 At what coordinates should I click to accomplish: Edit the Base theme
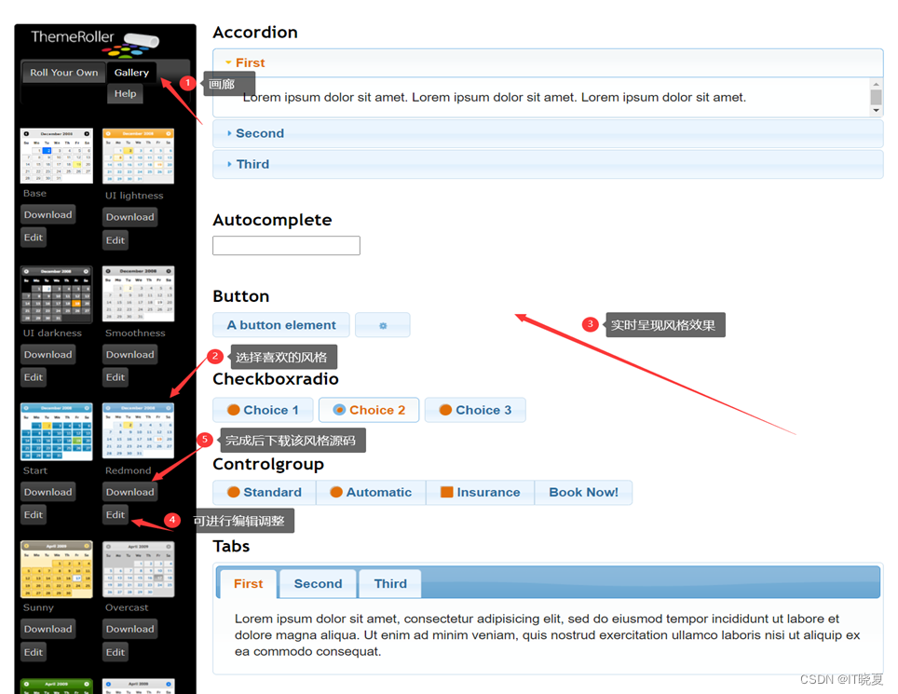34,238
